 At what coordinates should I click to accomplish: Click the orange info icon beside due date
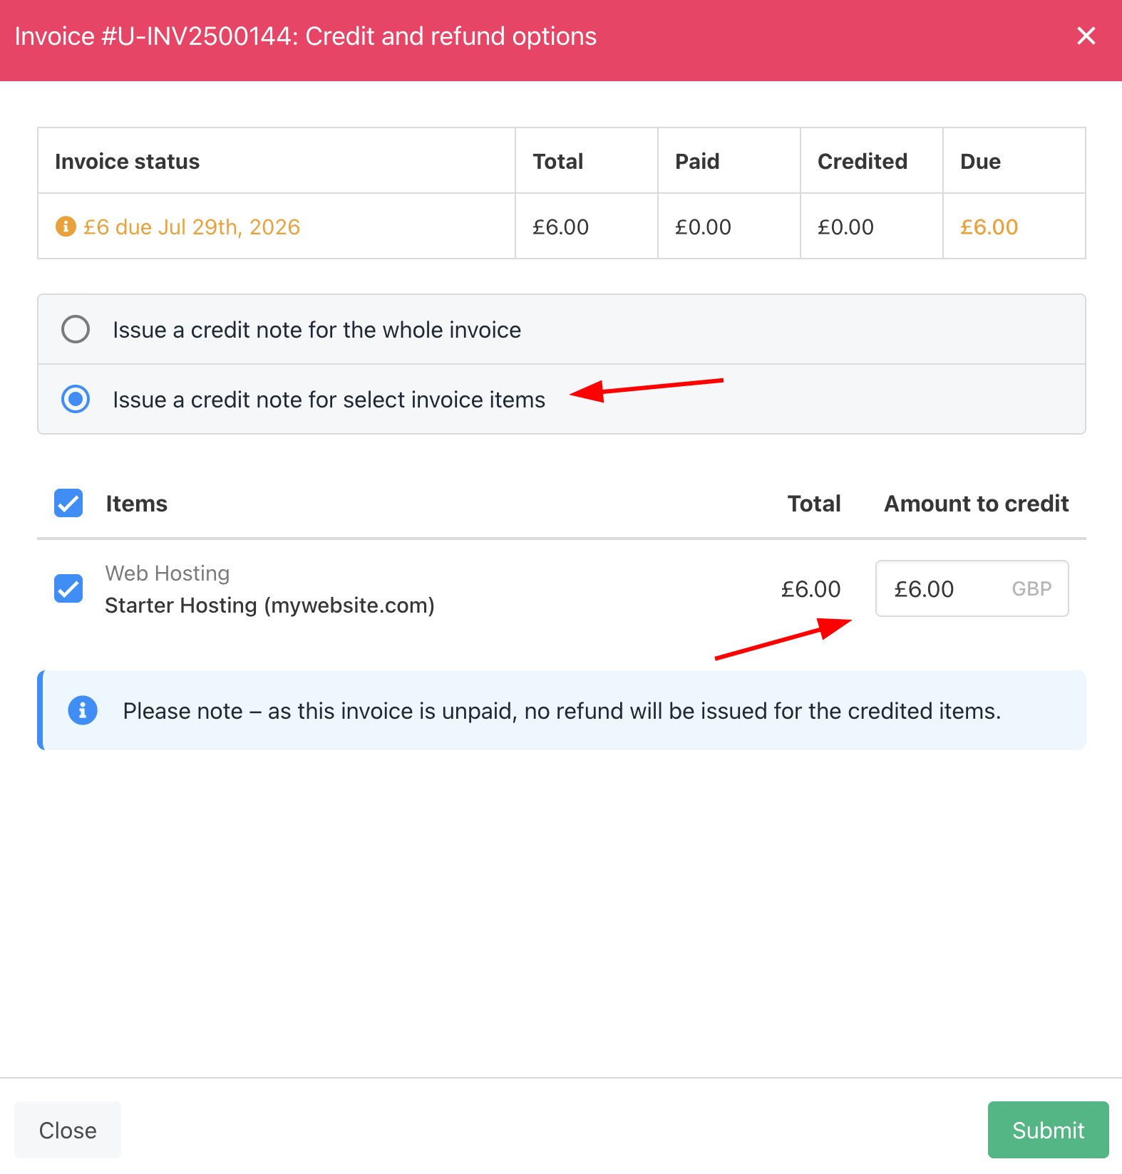click(66, 227)
